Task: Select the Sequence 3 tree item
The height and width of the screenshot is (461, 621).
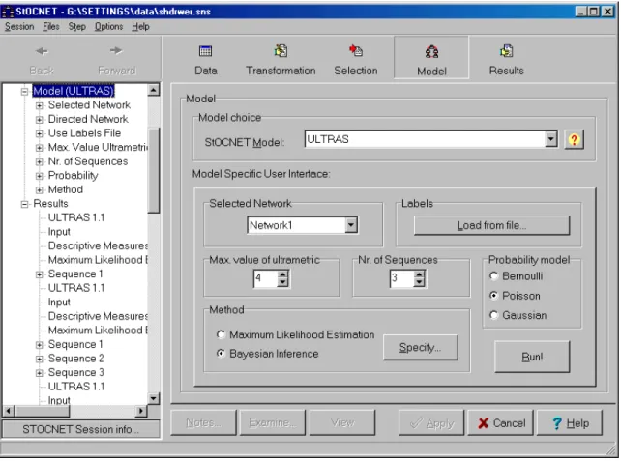Action: click(75, 373)
